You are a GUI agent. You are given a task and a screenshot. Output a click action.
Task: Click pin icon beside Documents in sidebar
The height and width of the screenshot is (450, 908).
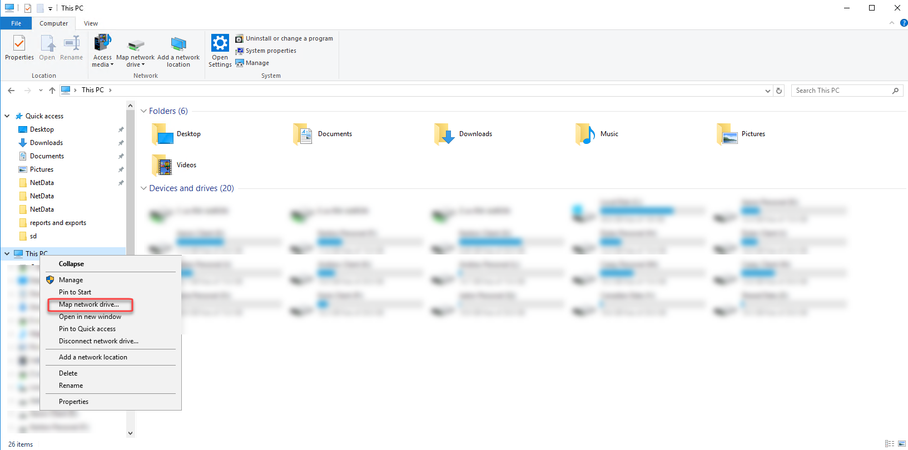pos(121,156)
